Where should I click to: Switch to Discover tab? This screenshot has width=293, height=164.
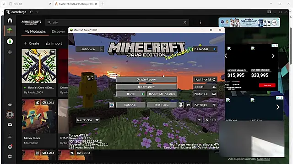58,31
